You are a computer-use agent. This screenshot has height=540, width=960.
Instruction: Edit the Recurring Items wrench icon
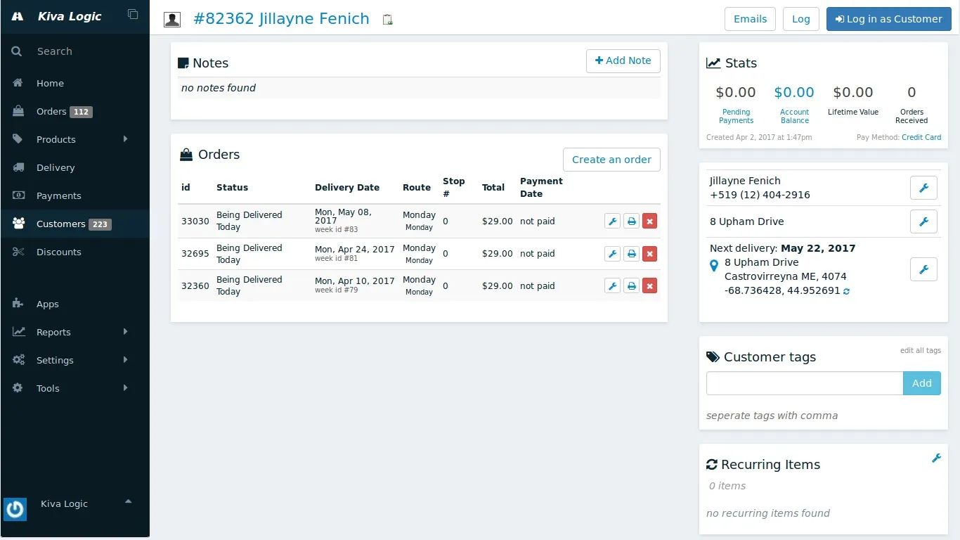pos(936,458)
